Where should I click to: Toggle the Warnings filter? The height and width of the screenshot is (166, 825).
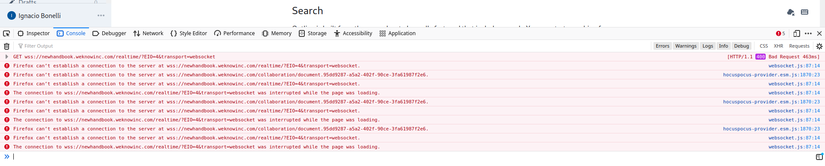click(x=686, y=46)
